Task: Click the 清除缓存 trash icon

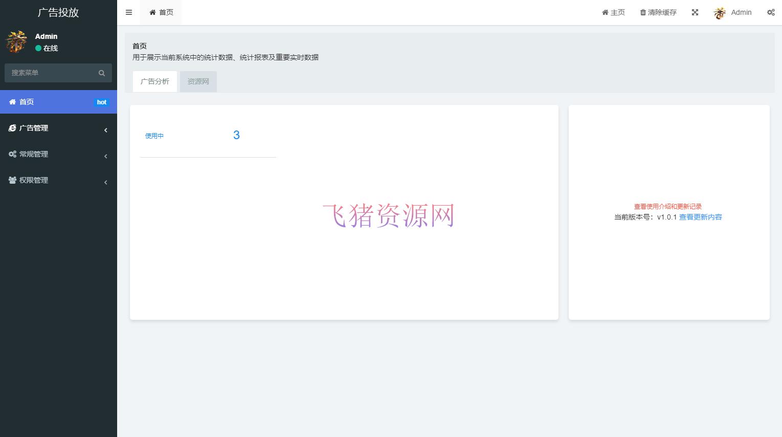Action: coord(643,12)
